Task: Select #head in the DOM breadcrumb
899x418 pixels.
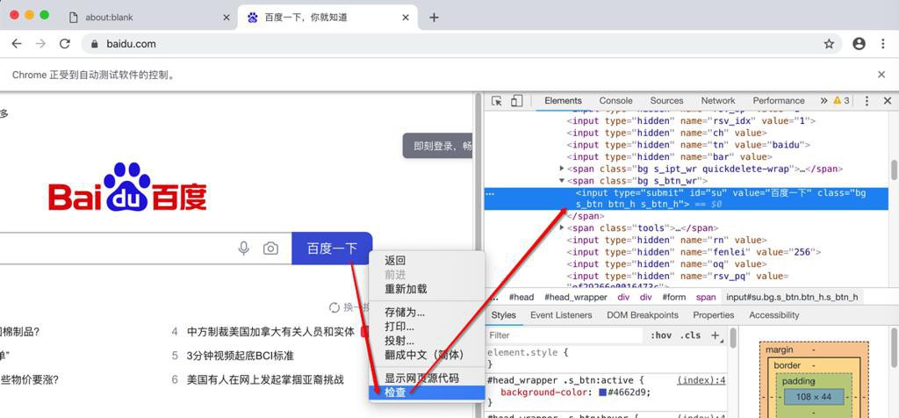Action: [521, 297]
